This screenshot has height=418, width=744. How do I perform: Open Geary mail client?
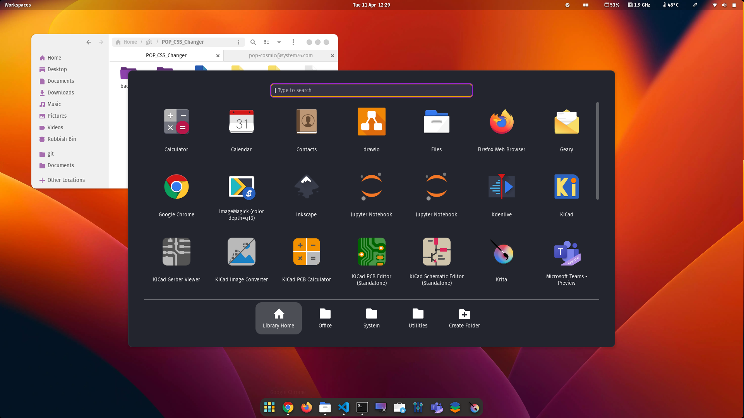tap(566, 122)
